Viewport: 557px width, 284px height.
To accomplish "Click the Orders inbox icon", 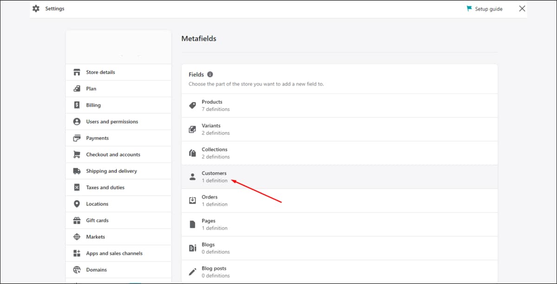I will [193, 200].
